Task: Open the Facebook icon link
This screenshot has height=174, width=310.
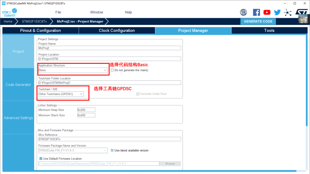Action: (x=256, y=12)
